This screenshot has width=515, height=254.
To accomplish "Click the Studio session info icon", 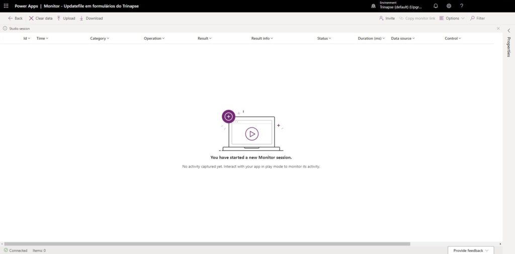I will (x=5, y=29).
